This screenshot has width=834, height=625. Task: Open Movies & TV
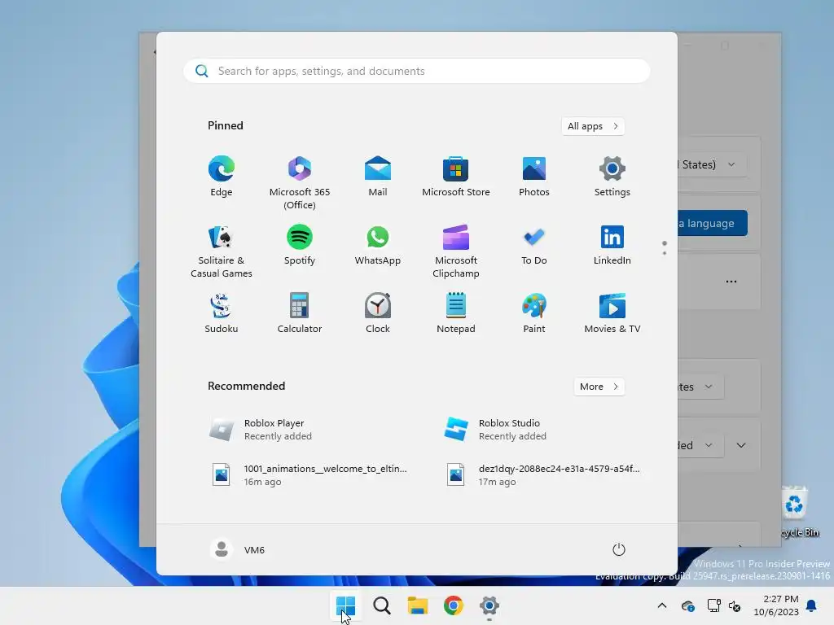pyautogui.click(x=612, y=313)
